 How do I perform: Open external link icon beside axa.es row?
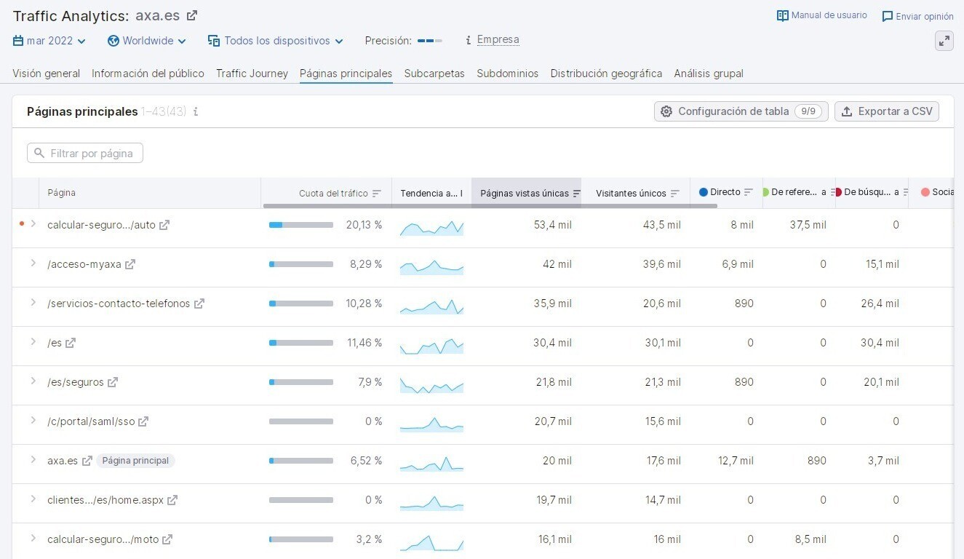87,461
